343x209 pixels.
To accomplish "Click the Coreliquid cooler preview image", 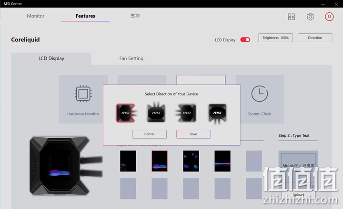I will (66, 166).
